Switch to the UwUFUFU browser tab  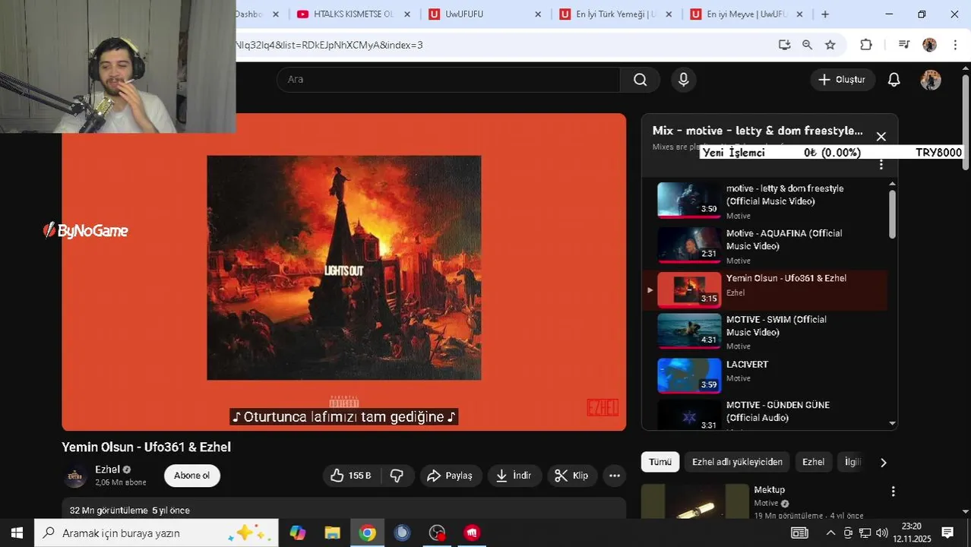(485, 14)
